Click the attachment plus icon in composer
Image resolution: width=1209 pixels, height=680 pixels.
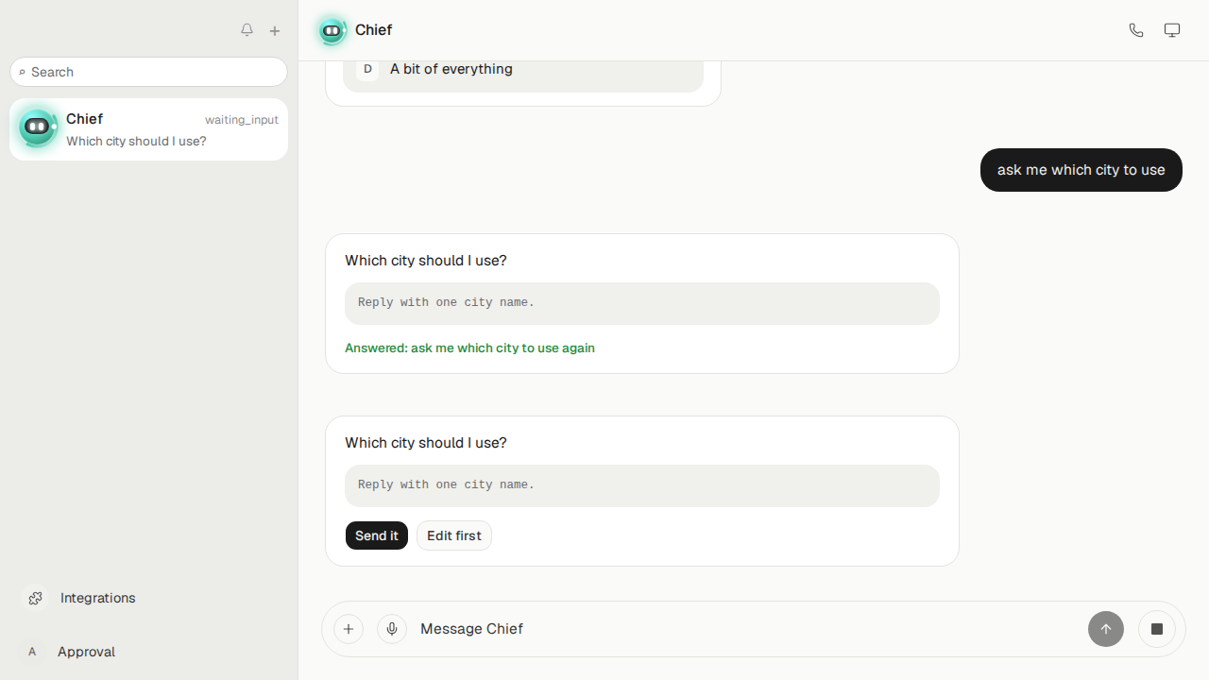coord(349,629)
